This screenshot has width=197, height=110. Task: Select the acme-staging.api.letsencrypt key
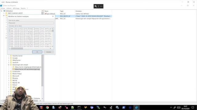28,67
